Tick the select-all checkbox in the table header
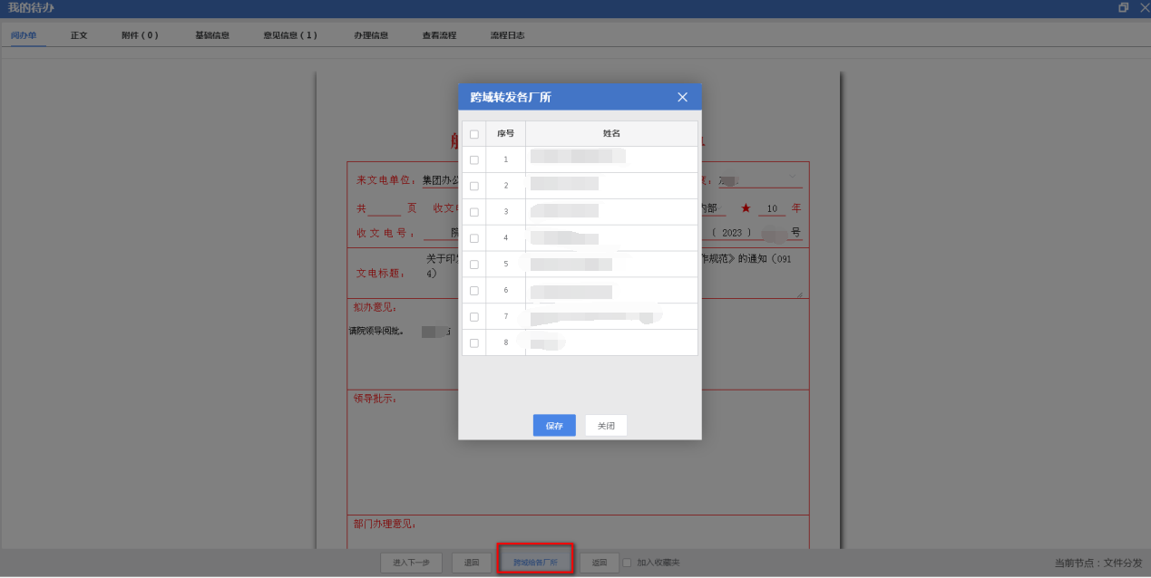 (x=473, y=134)
